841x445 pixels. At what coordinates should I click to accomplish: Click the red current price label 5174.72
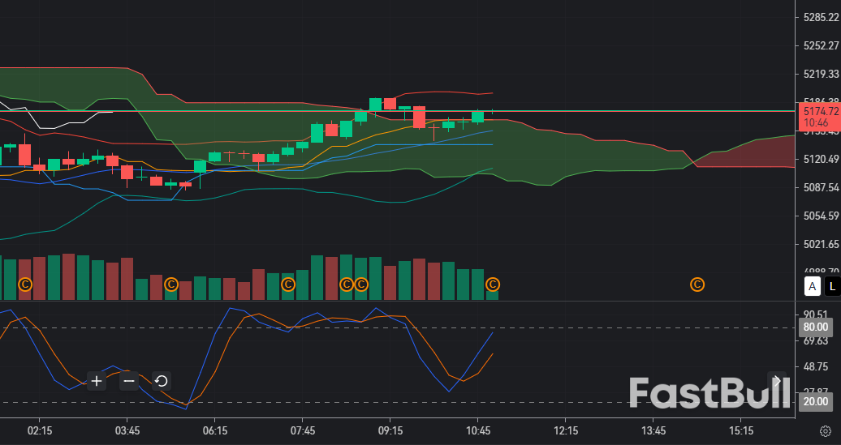tap(818, 117)
